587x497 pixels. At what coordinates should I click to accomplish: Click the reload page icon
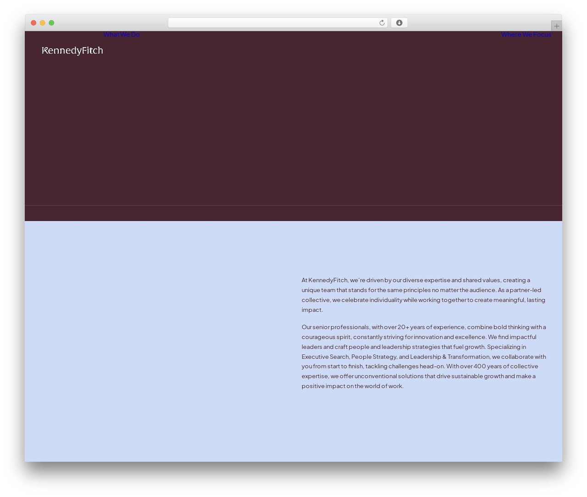coord(382,23)
